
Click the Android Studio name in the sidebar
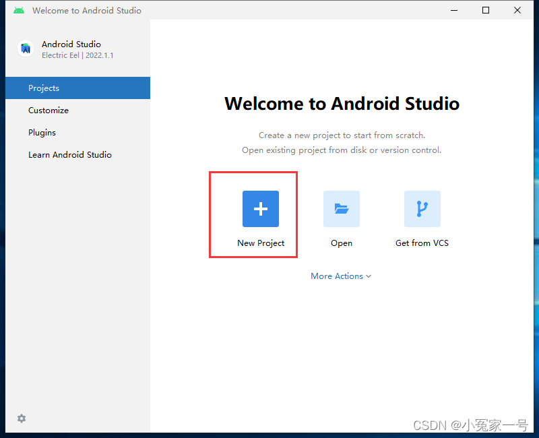[71, 44]
